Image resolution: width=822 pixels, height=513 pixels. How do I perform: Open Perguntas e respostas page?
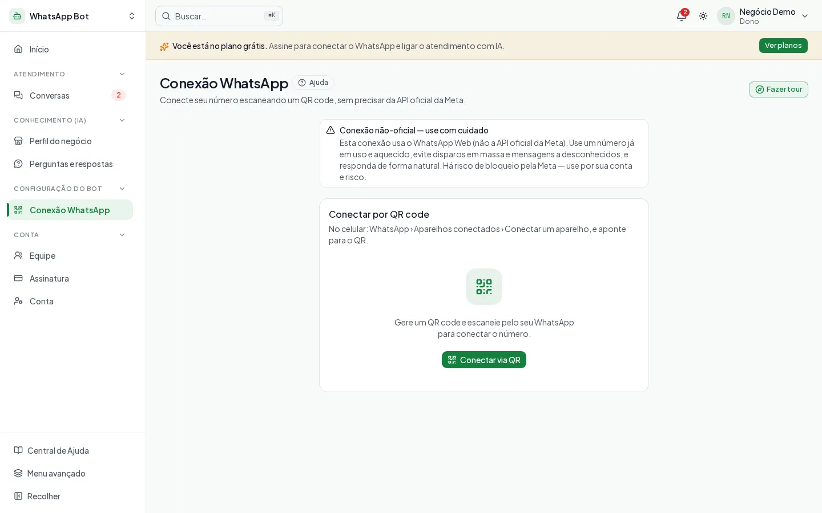pyautogui.click(x=70, y=164)
